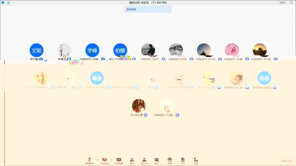Open the invite (邀请) icon
Image resolution: width=296 pixels, height=166 pixels.
coord(132,160)
